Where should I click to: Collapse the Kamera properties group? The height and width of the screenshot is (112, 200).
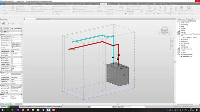[22, 72]
